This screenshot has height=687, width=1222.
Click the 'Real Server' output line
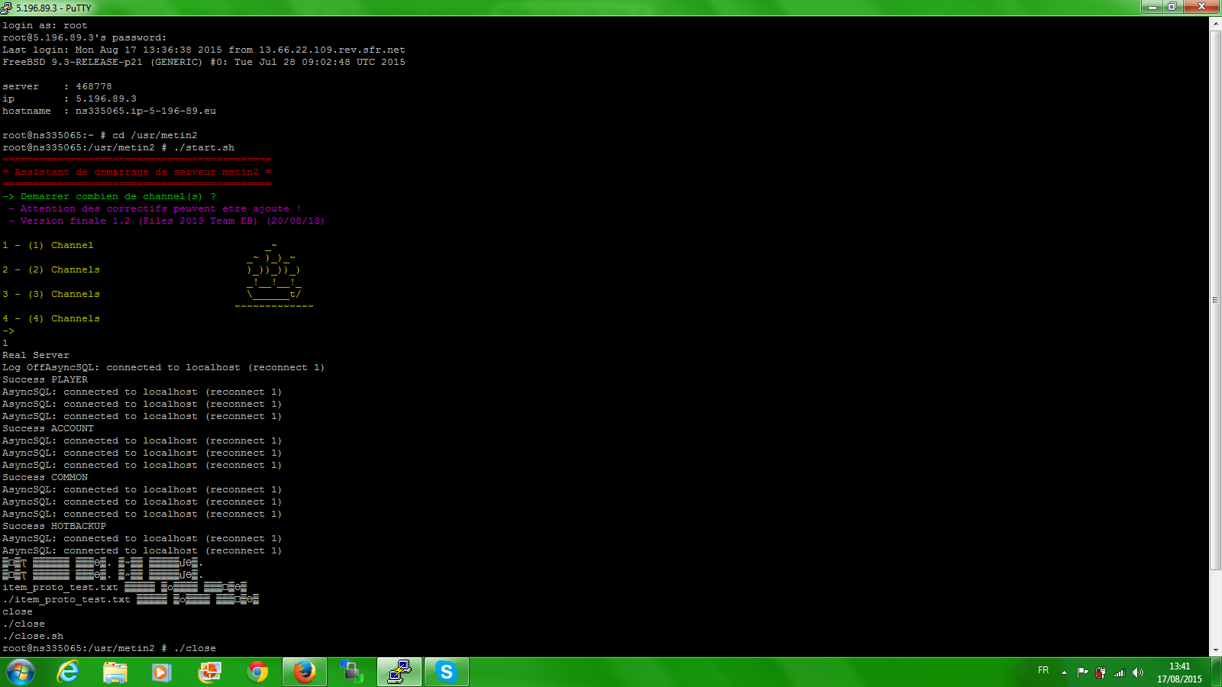(x=36, y=355)
